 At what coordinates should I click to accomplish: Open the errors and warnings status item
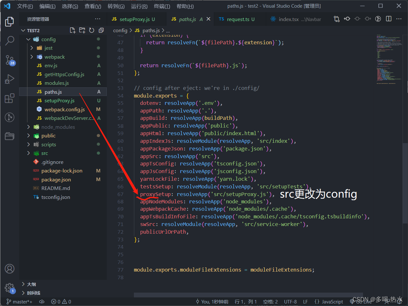[61, 302]
